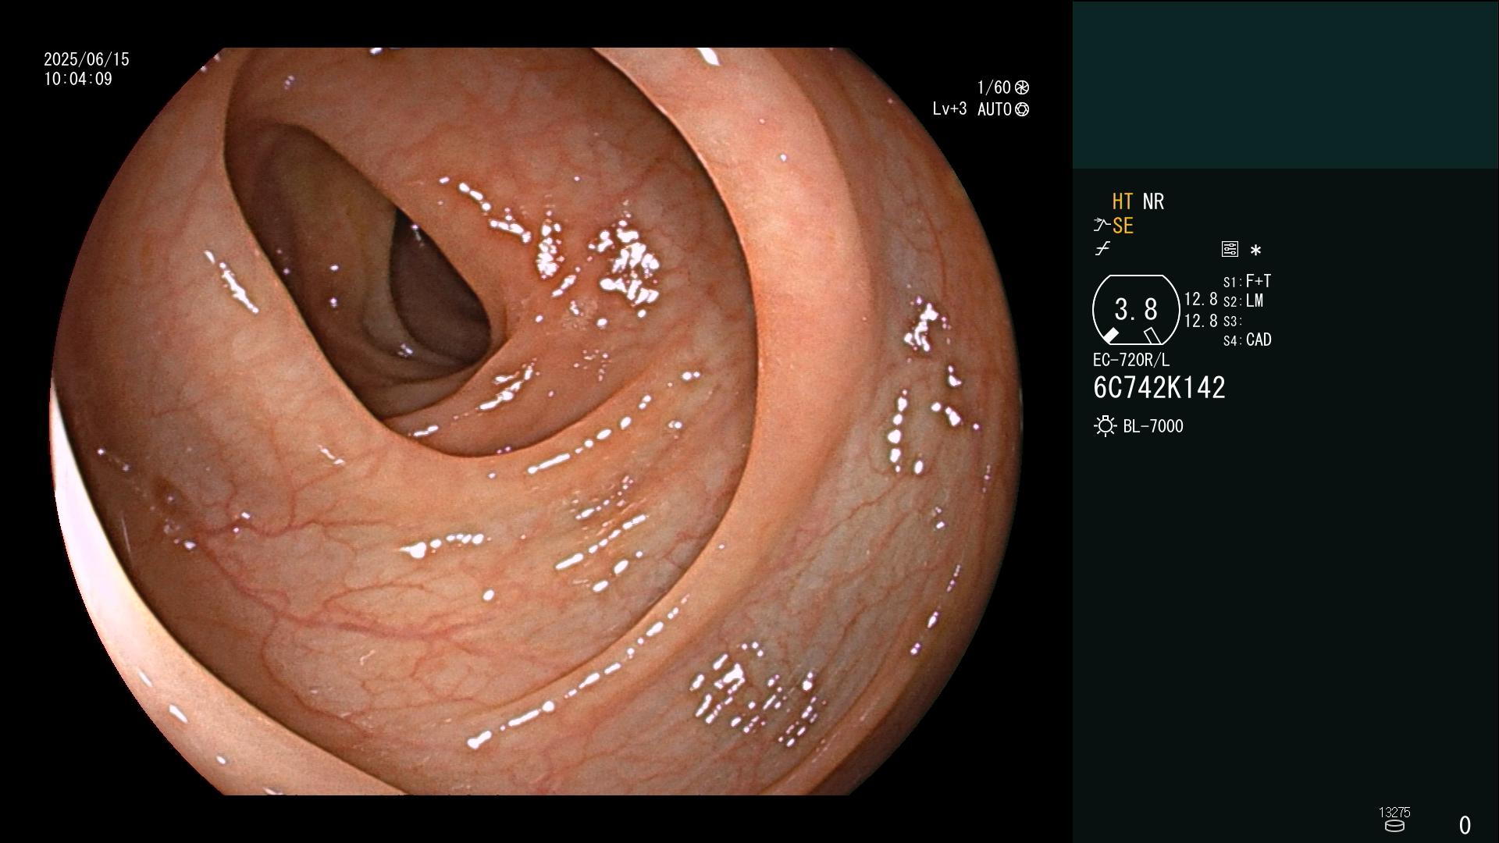Click the empty S3: switch assignment

point(1232,321)
